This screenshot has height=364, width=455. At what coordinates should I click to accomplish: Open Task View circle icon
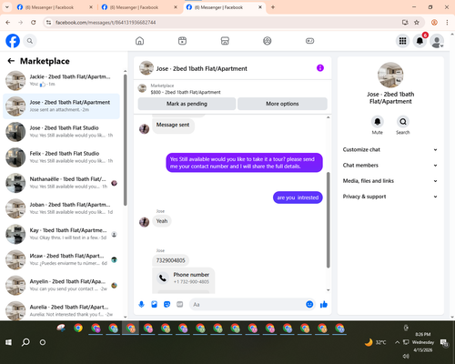(43, 342)
